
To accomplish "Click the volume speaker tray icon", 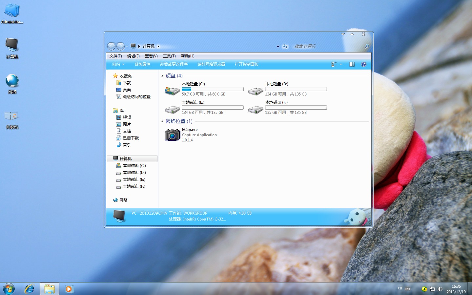I will point(440,289).
